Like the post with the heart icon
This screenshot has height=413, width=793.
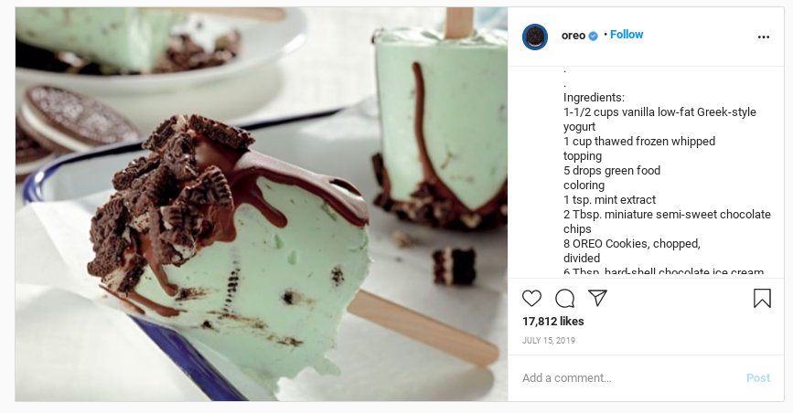[531, 299]
